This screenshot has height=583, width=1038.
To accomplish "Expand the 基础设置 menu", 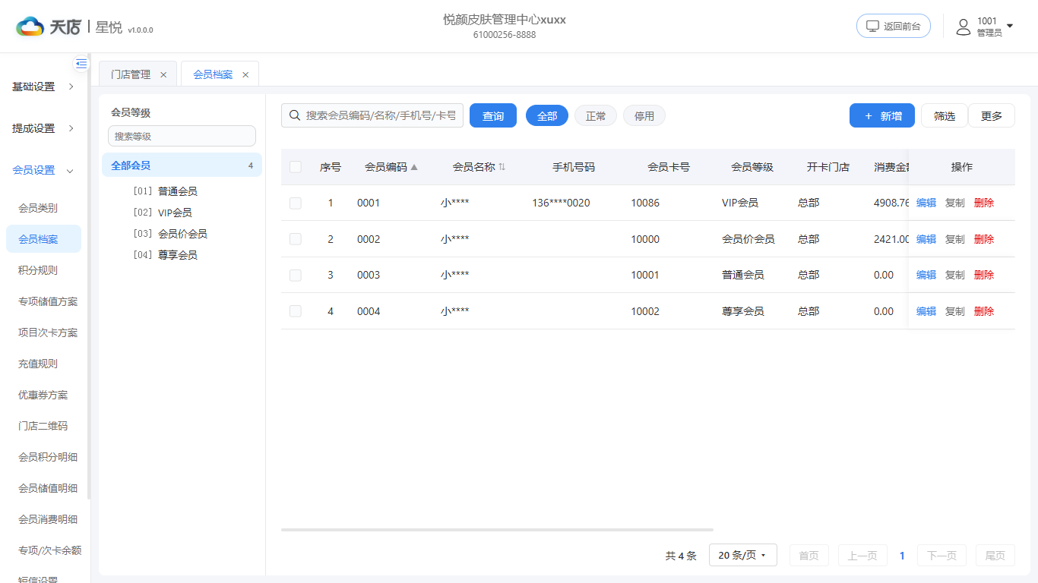I will [x=43, y=87].
